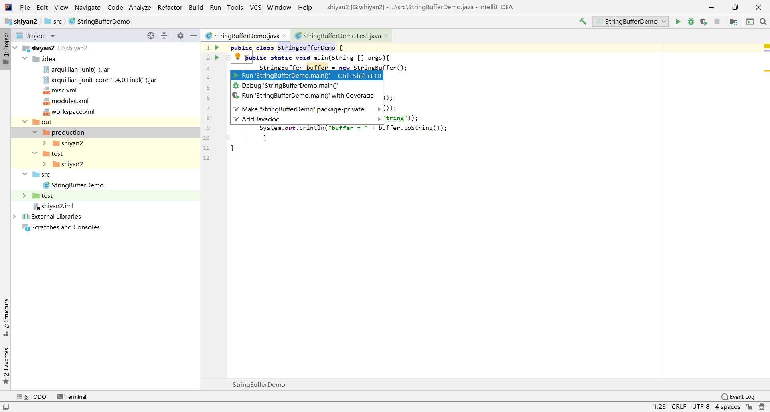Toggle the Project tool window stripe button
Screen dimensions: 770x412
[6, 48]
